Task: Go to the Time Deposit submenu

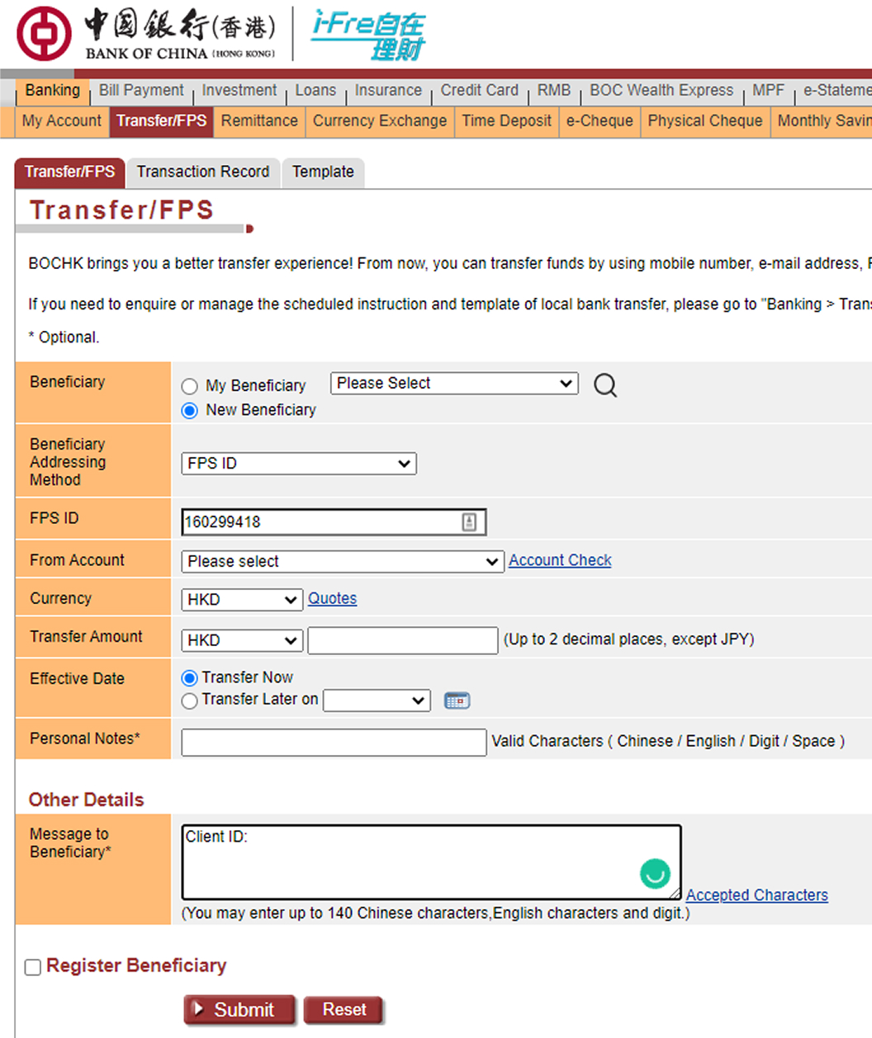Action: coord(506,121)
